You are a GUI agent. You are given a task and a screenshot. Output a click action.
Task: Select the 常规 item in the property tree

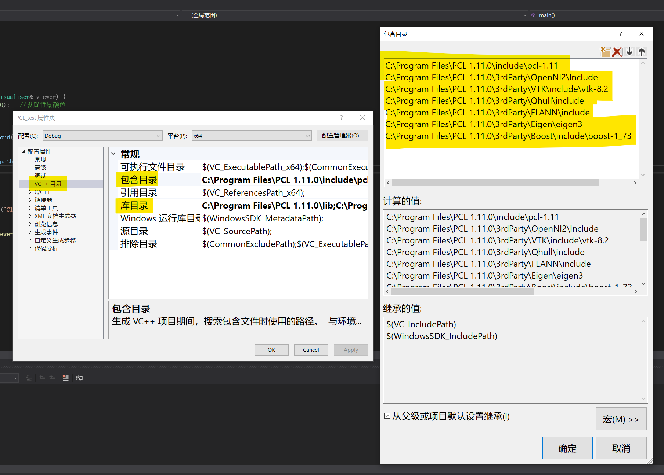pos(40,159)
